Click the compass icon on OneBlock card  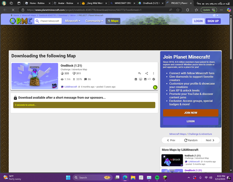(x=154, y=79)
